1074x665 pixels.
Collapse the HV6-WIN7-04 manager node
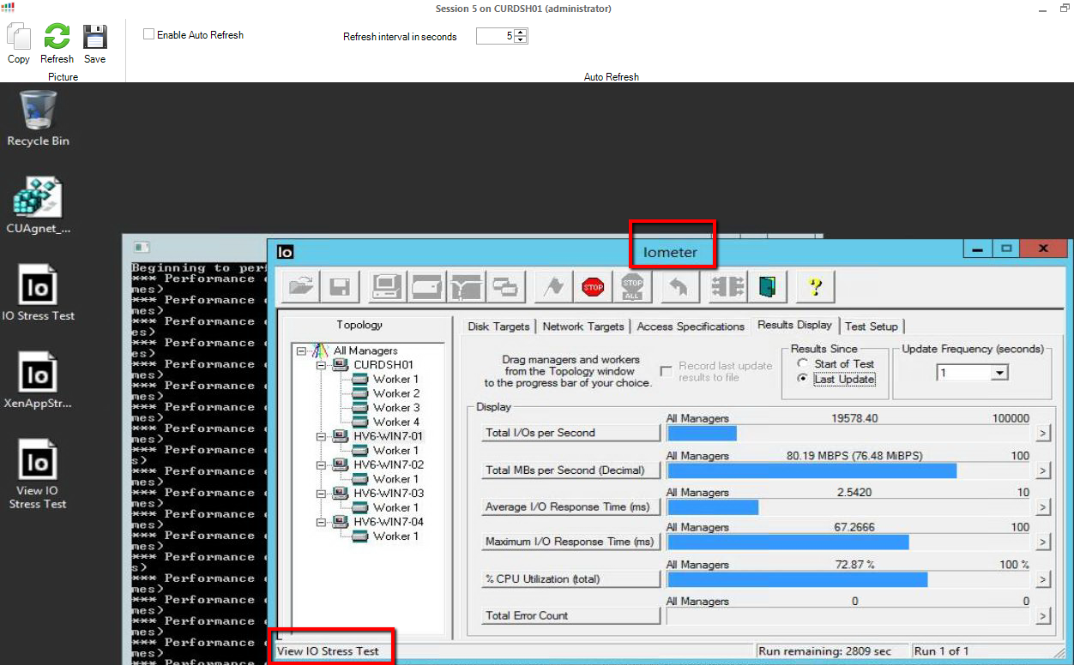point(321,522)
